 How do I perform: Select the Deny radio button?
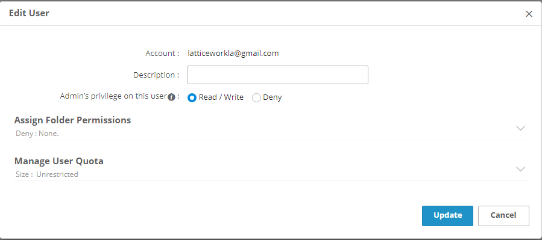pyautogui.click(x=256, y=97)
